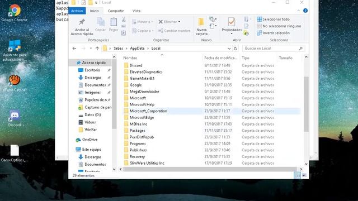Click the file list horizontal scrollbar

[x=210, y=169]
